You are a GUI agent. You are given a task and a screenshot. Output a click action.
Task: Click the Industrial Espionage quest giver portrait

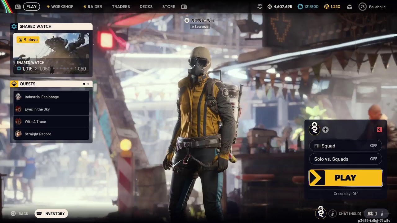tap(18, 97)
